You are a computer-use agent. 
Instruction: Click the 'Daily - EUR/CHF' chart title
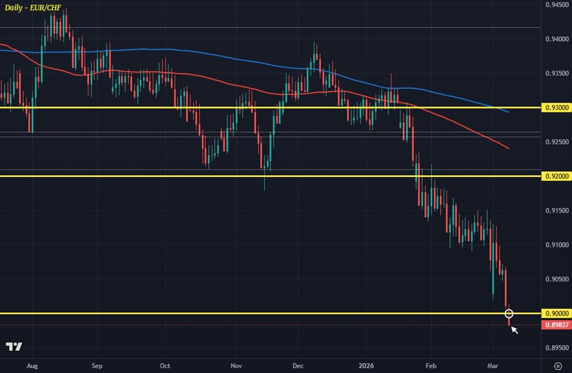33,8
